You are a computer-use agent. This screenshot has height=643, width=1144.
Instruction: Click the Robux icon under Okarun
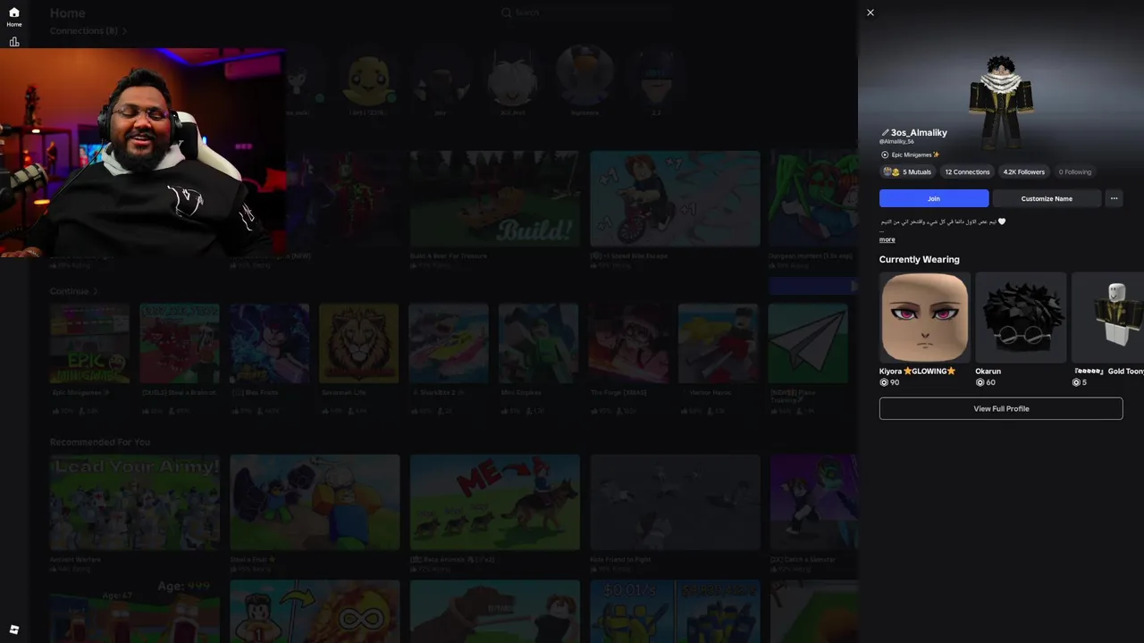pos(980,382)
